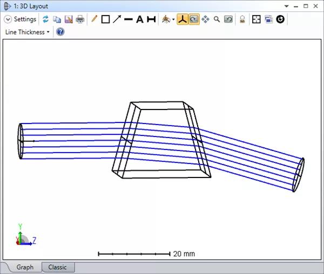Screen dimensions: 324x274
Task: Click the refresh/update layout icon
Action: (46, 19)
